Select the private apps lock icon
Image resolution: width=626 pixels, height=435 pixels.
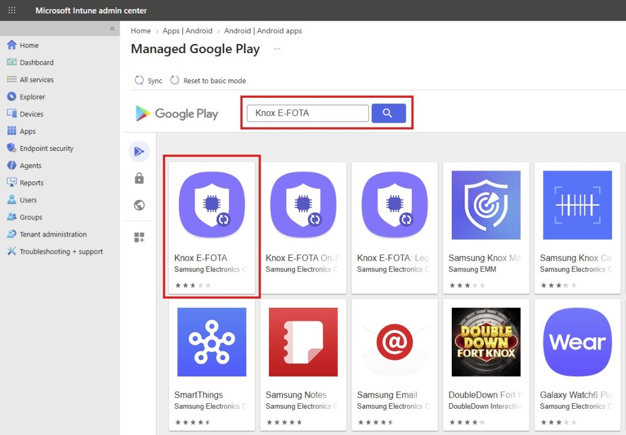coord(139,178)
